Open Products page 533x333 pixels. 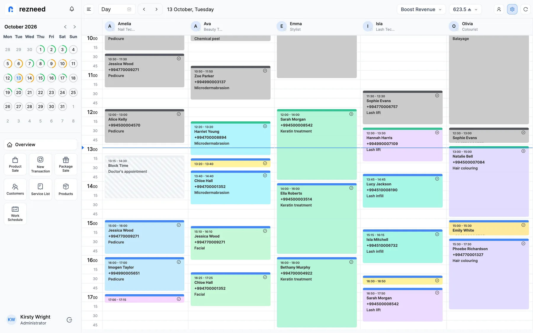[66, 189]
